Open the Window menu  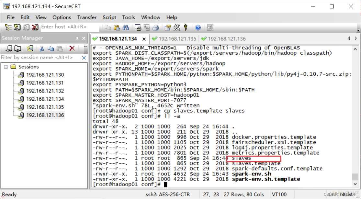(x=151, y=17)
